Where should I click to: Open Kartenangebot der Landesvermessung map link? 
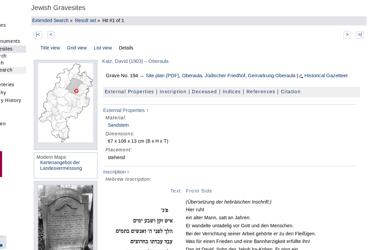point(61,165)
